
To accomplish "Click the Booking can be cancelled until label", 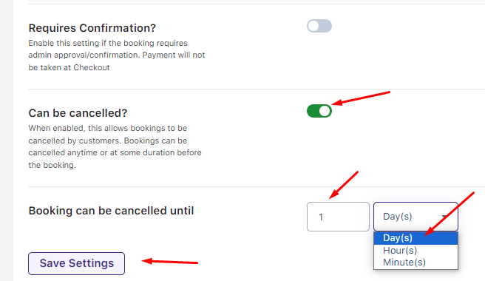I will 111,211.
